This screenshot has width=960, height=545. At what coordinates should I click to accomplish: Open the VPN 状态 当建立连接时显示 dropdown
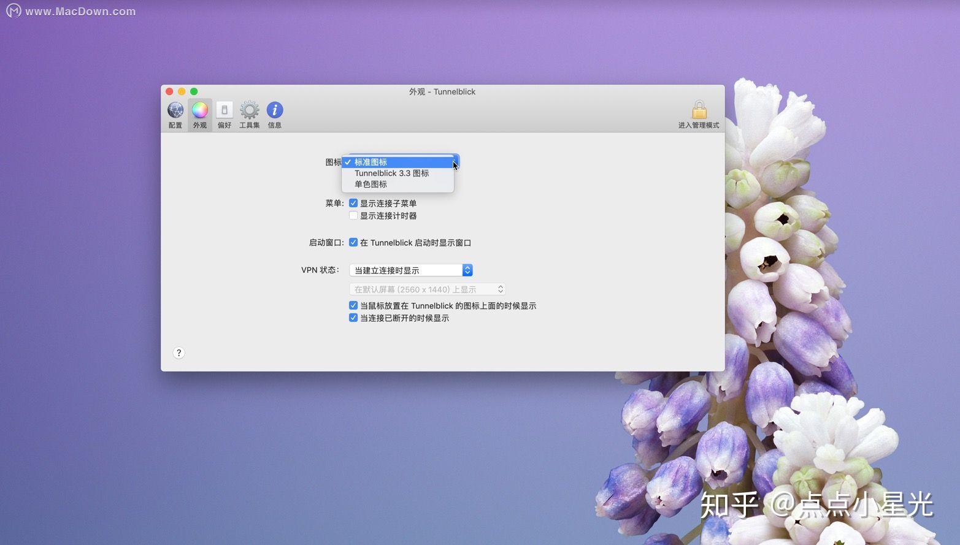coord(411,270)
